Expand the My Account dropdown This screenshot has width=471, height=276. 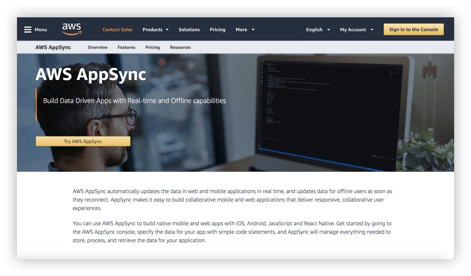356,29
